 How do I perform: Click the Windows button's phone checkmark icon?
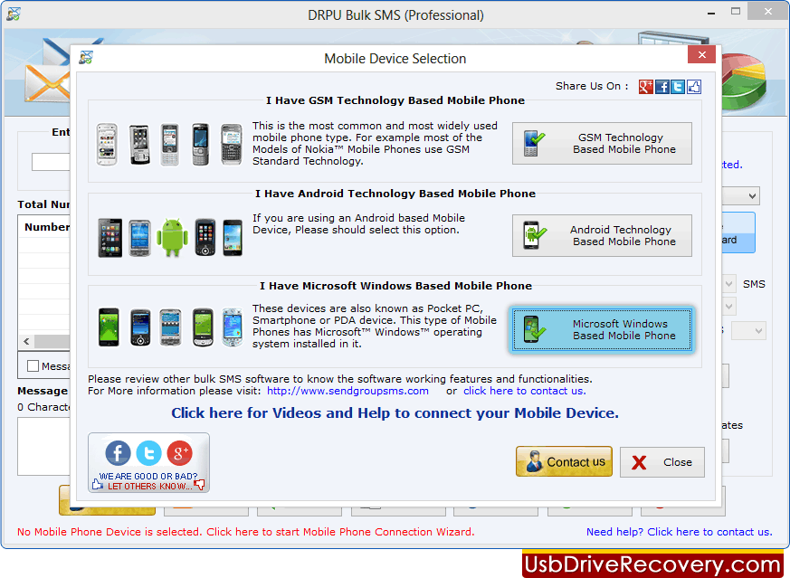pos(534,329)
